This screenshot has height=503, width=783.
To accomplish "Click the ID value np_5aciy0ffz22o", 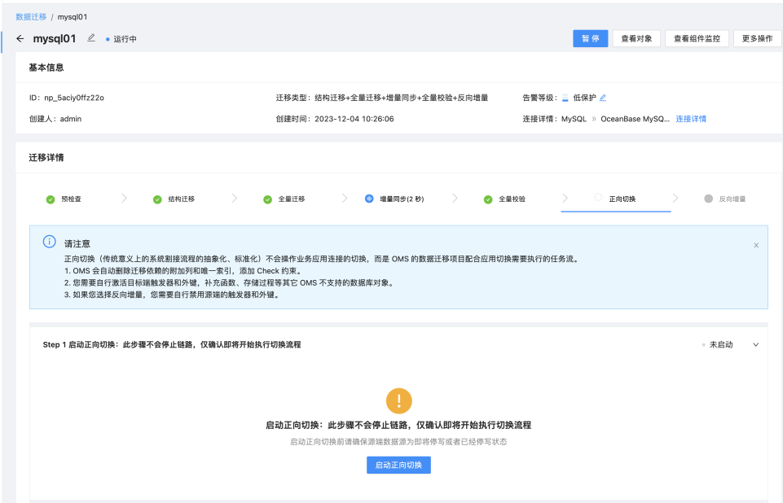I will (74, 98).
